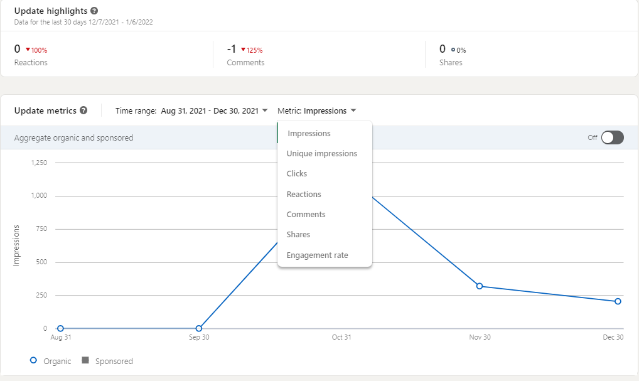Screen dimensions: 639x381
Task: Click the Sep 30 data point
Action: click(199, 328)
